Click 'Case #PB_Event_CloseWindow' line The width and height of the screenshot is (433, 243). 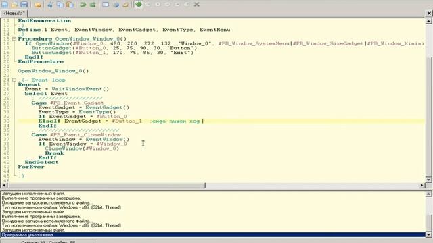pyautogui.click(x=76, y=135)
